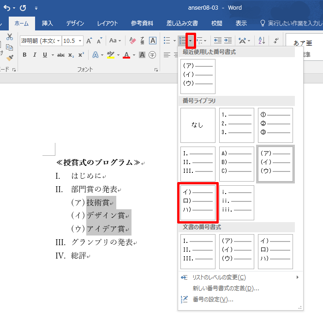
Task: Click 新しい番号書式の定義 menu entry
Action: tap(240, 289)
